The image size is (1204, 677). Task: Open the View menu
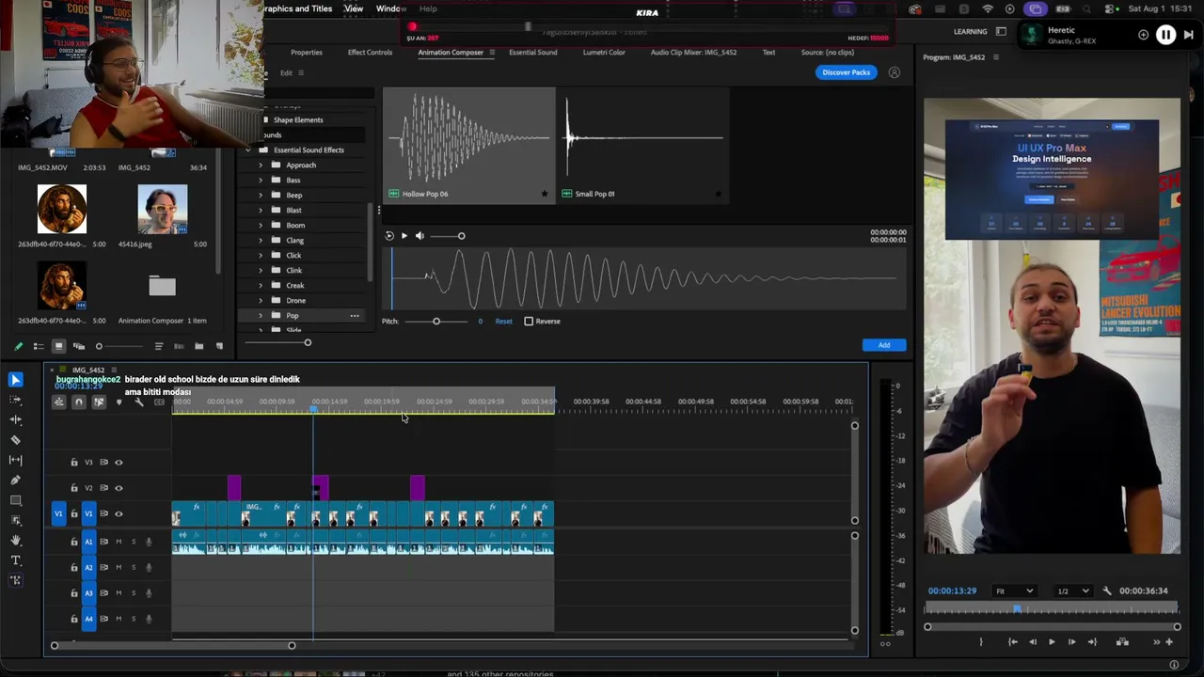click(x=354, y=8)
